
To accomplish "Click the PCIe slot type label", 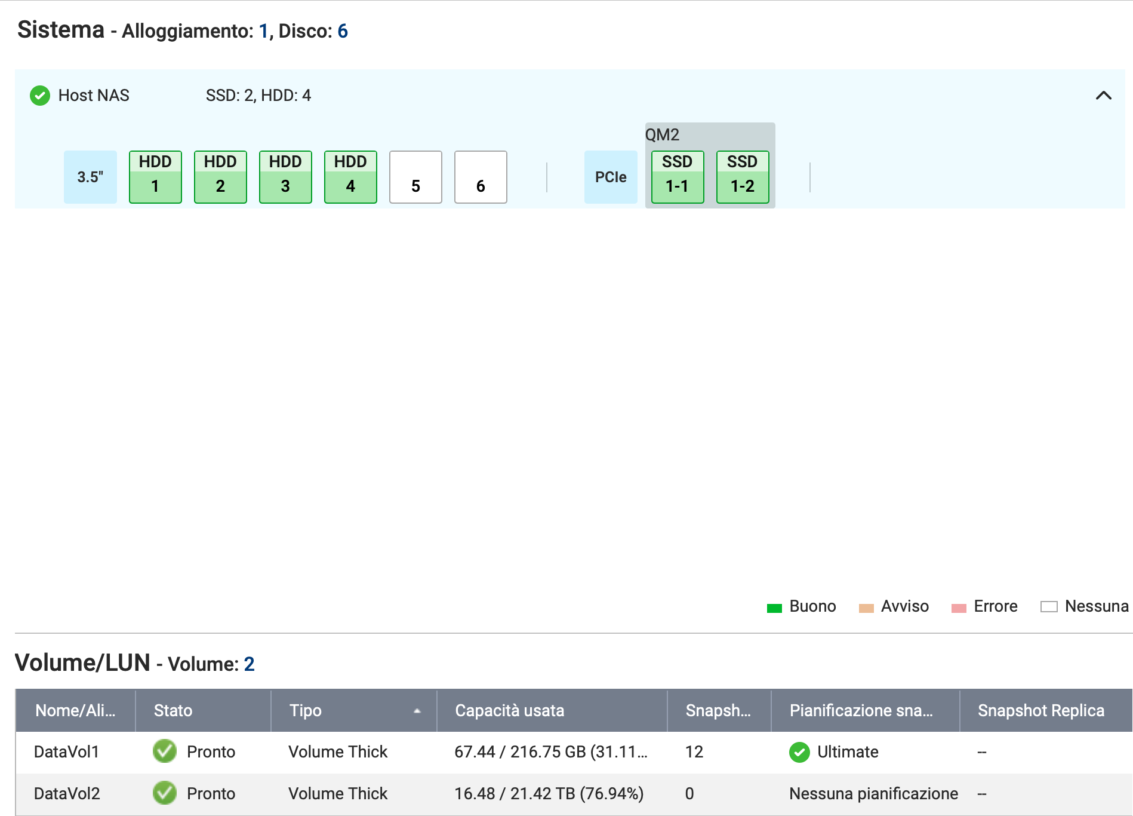I will pyautogui.click(x=611, y=177).
